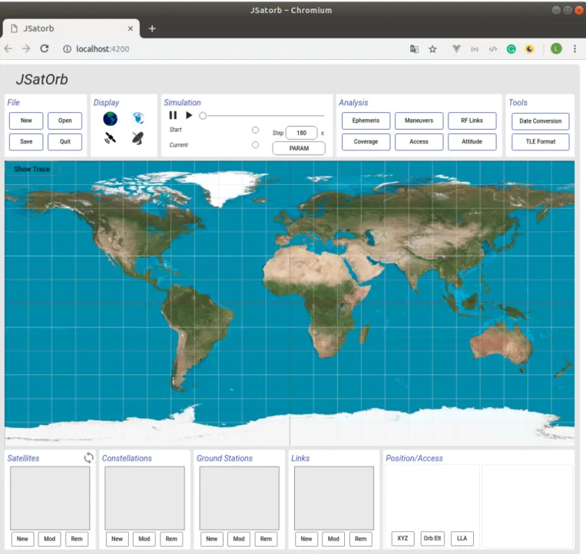Play the simulation
586x554 pixels.
point(189,115)
